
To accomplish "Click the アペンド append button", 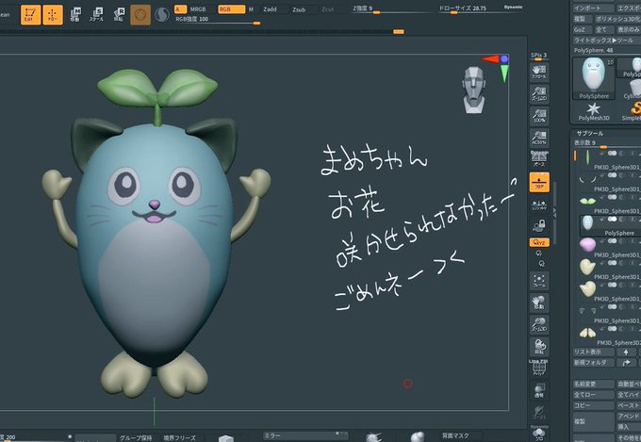I will click(x=629, y=417).
